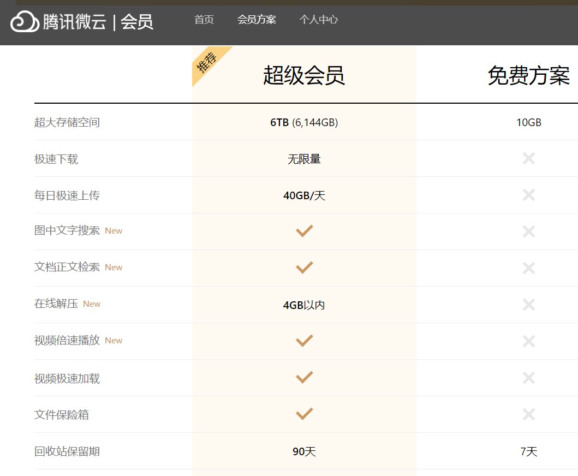This screenshot has height=476, width=578.
Task: Select the 会员方案 navigation tab
Action: (257, 20)
